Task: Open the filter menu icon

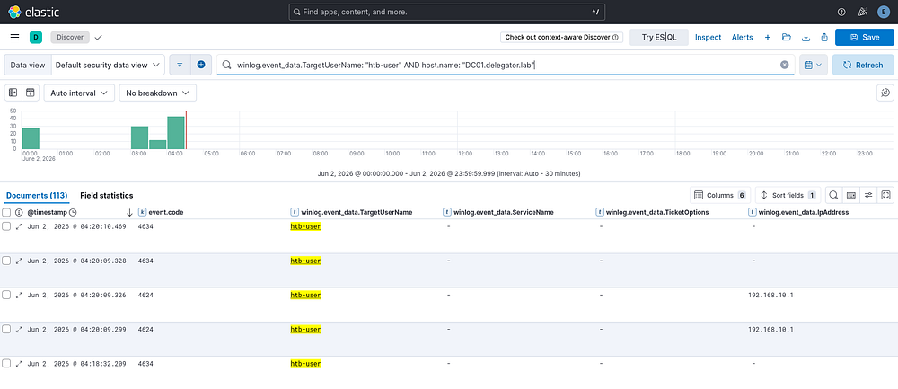Action: [x=180, y=66]
